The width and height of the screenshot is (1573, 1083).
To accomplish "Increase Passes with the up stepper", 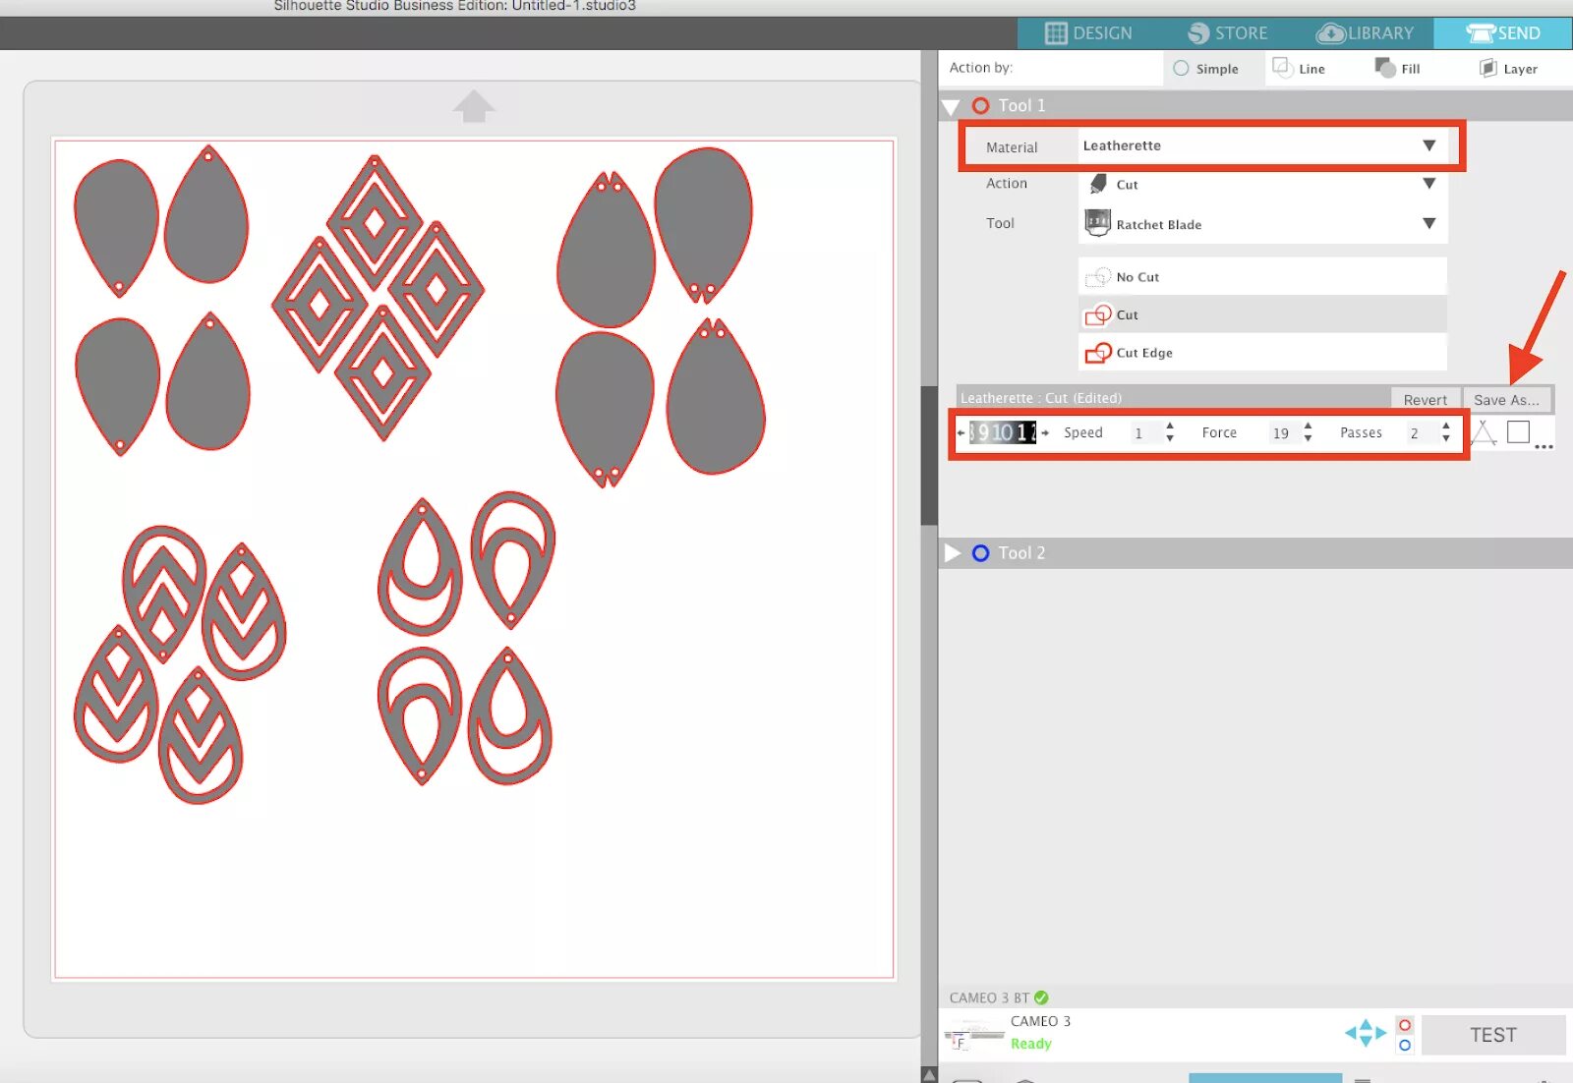I will [x=1445, y=427].
